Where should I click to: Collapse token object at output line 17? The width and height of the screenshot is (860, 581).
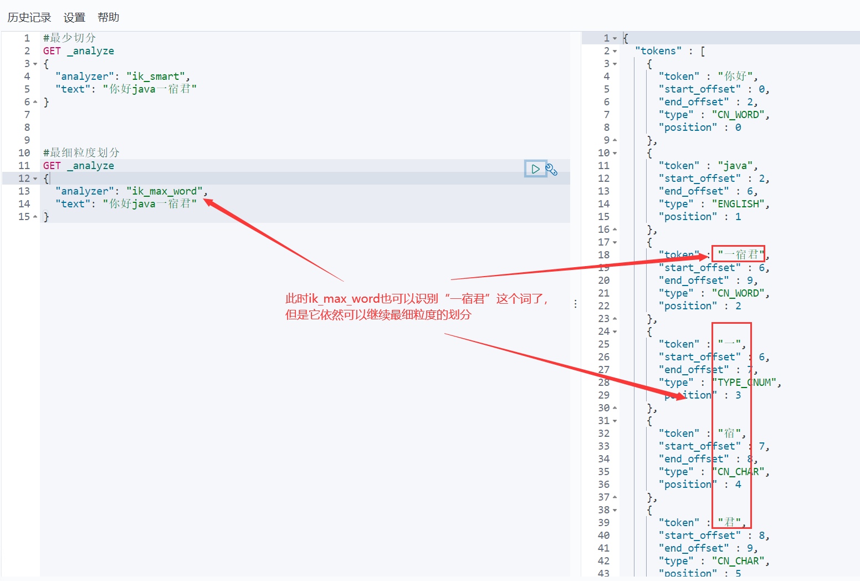point(615,242)
